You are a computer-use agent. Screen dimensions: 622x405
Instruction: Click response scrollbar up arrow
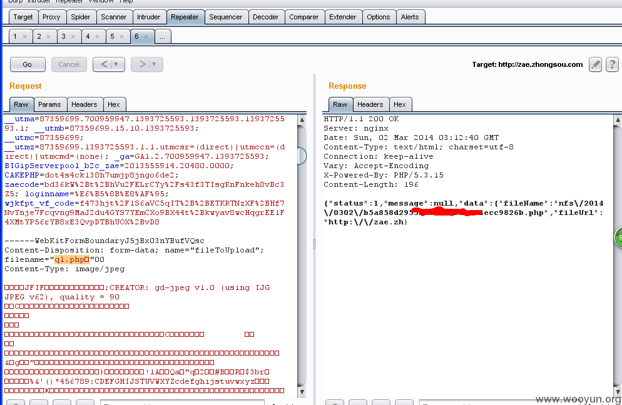tap(618, 119)
